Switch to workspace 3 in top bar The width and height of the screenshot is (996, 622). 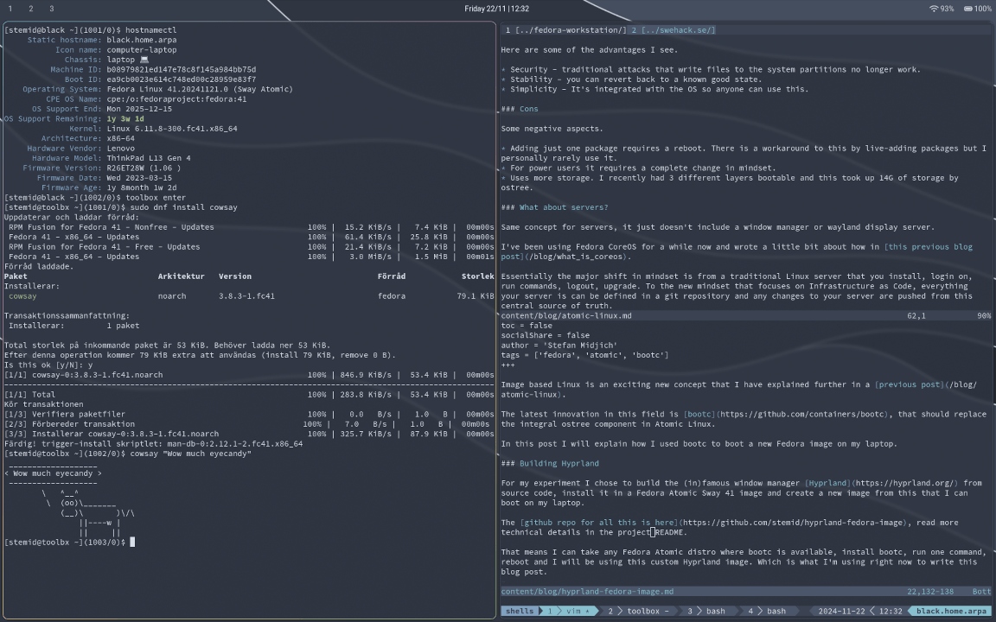point(51,9)
